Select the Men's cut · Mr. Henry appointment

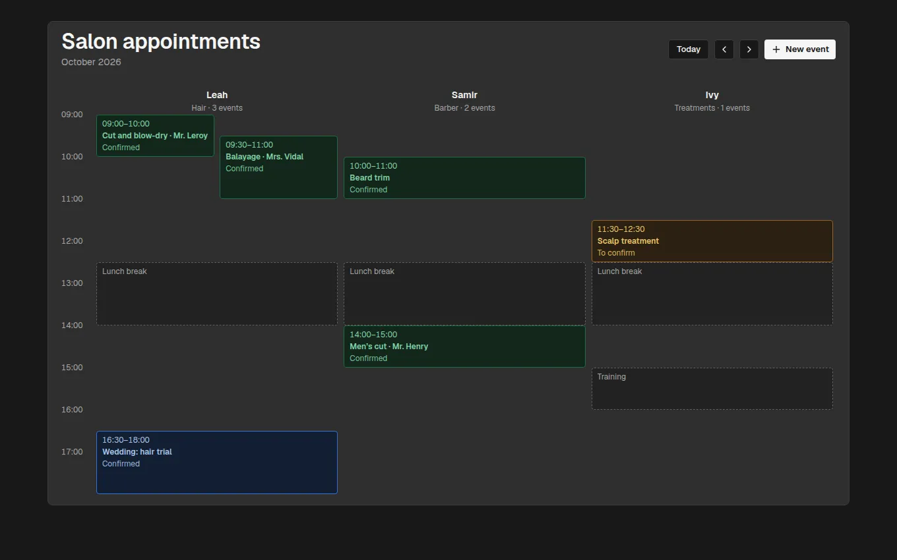[x=464, y=347]
